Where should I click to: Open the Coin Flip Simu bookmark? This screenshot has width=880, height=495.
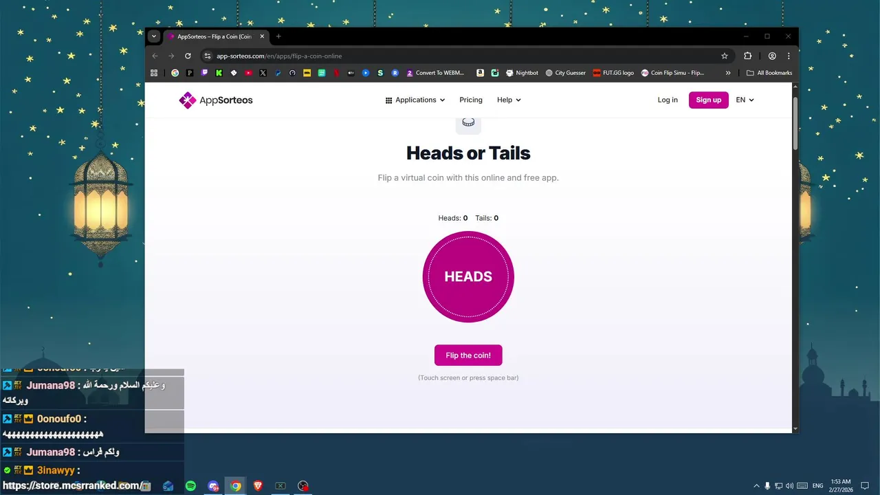click(673, 72)
